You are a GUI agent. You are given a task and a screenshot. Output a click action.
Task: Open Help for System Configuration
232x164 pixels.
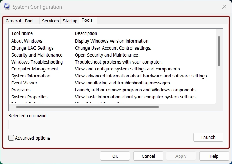214,156
